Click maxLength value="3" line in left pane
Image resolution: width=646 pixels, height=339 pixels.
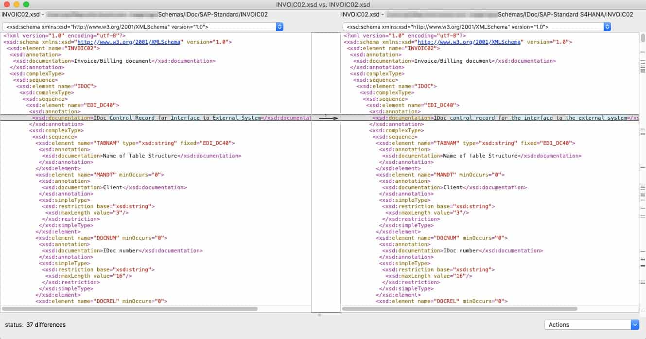point(87,213)
